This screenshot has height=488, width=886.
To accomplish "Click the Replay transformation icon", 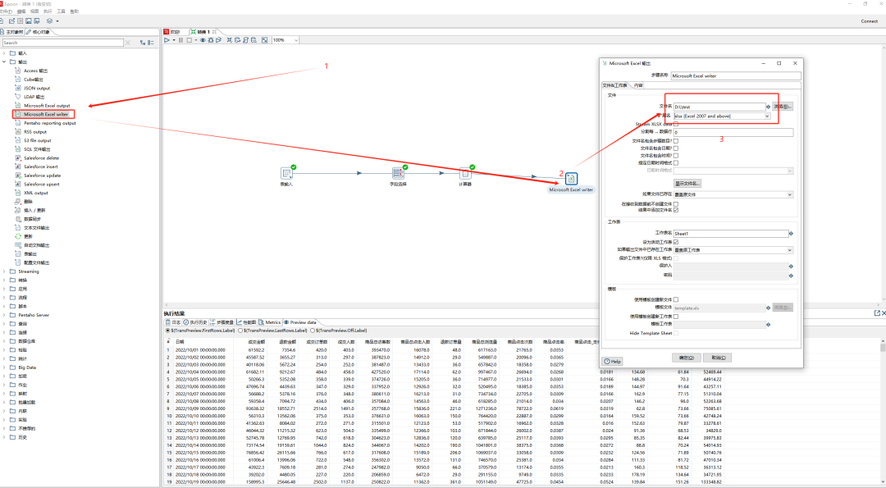I will coord(218,40).
